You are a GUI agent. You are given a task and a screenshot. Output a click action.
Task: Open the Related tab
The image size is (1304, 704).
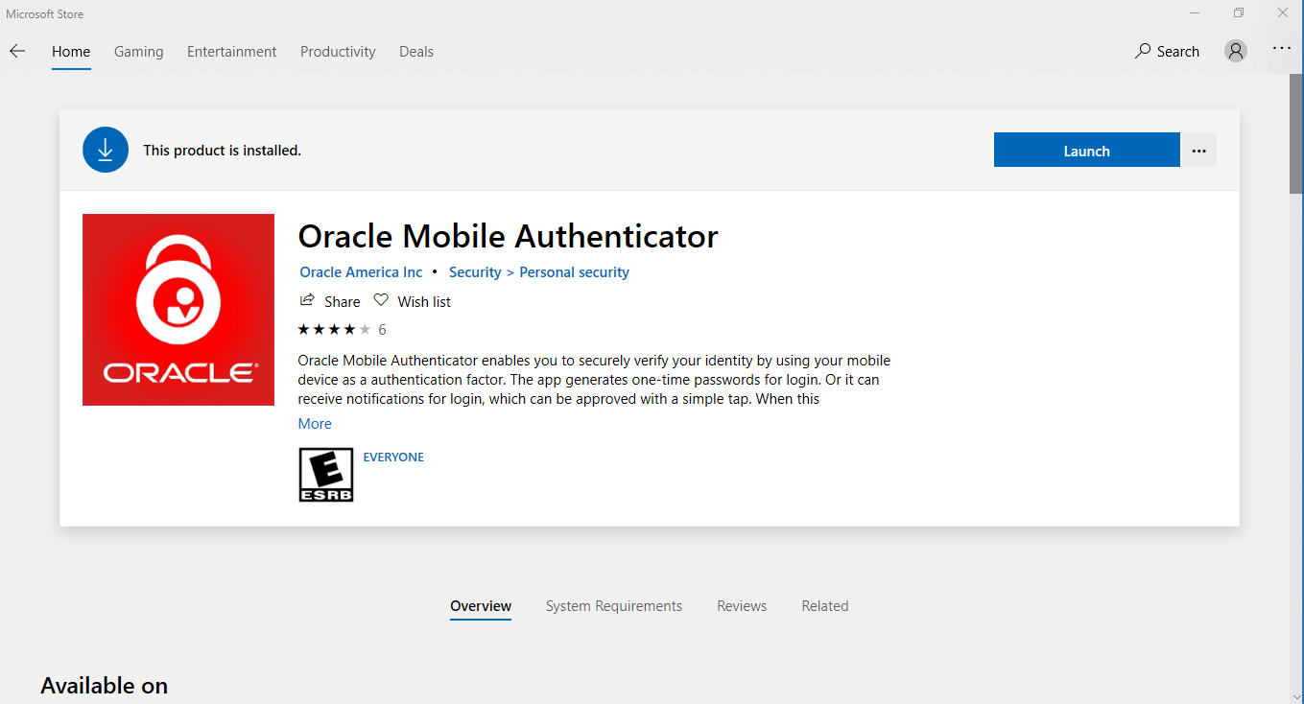coord(825,606)
